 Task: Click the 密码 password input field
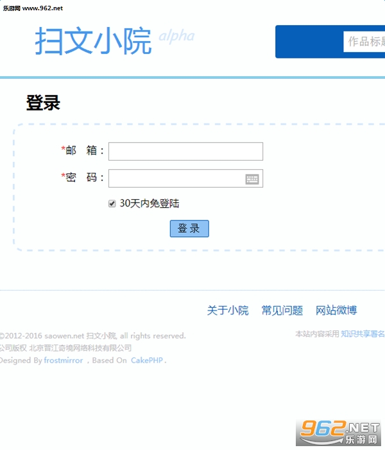[185, 178]
